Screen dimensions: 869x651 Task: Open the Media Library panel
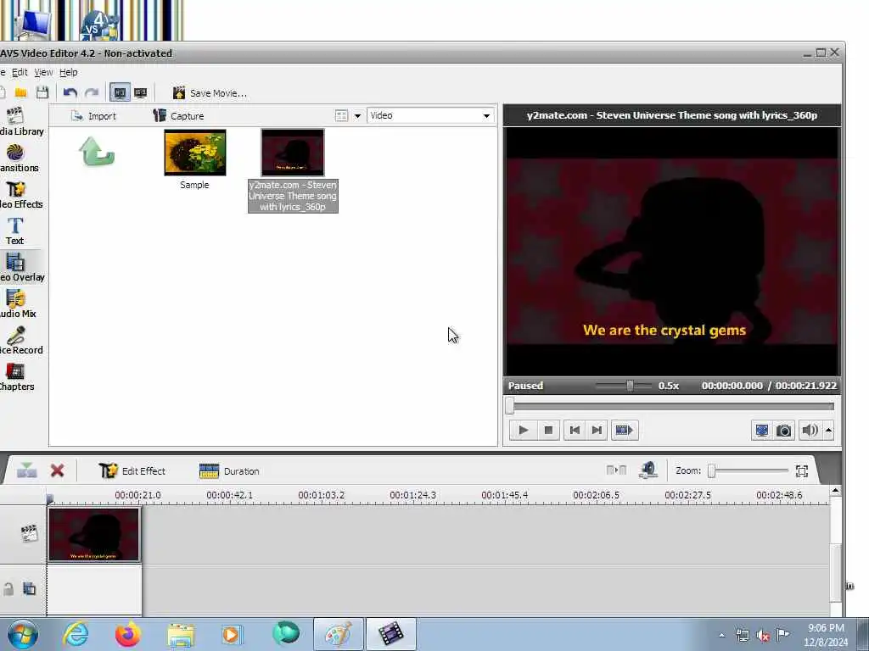(20, 121)
